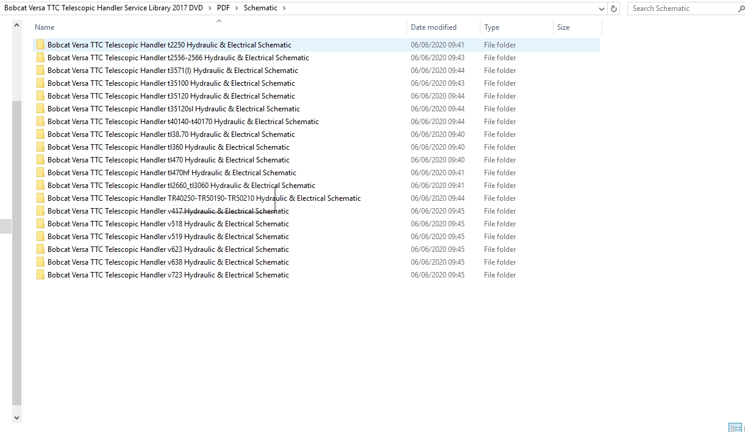Click the tl470 Hydraulic folder icon

tap(40, 160)
